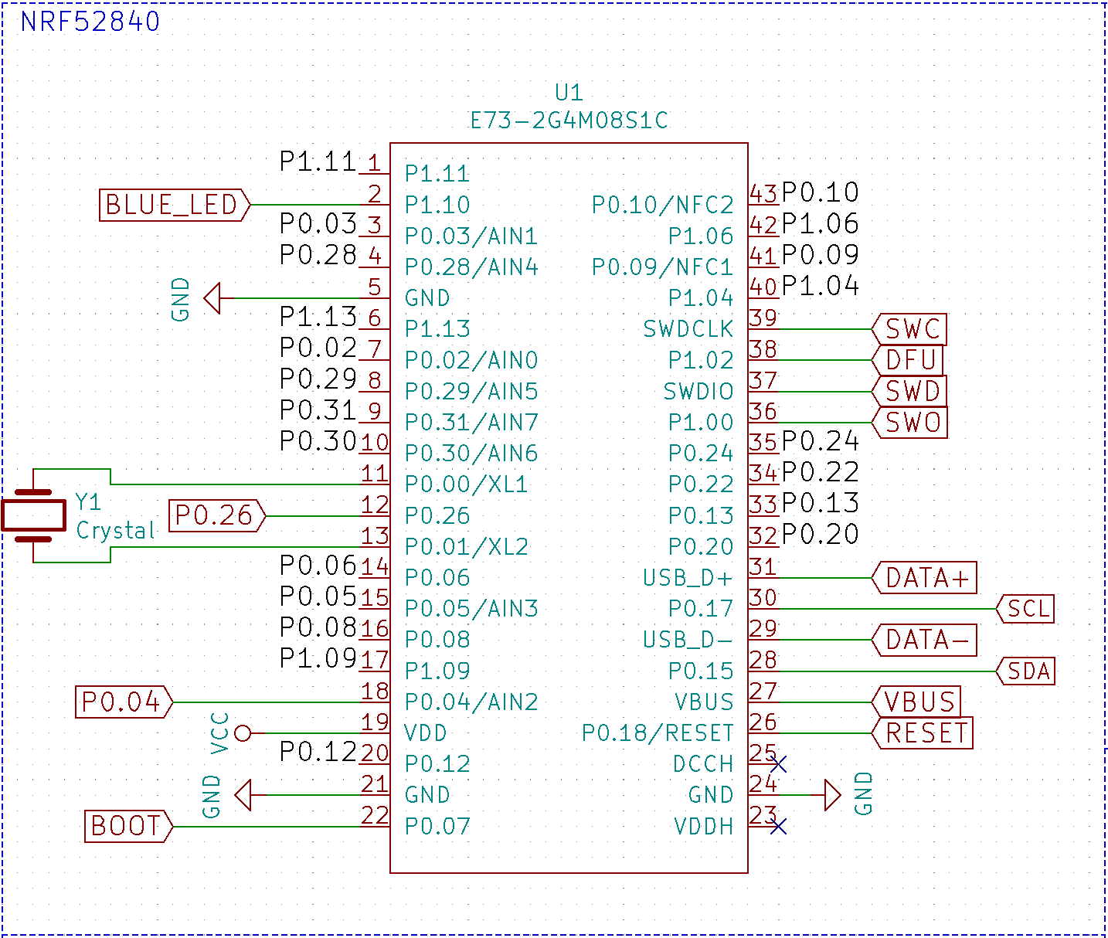Screen dimensions: 1108x938
Task: Click the P0.18/RESET pin name inside U1
Action: (x=658, y=733)
